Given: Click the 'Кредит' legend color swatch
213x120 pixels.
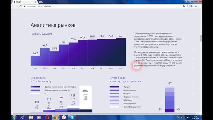Looking at the screenshot, I should (114, 87).
